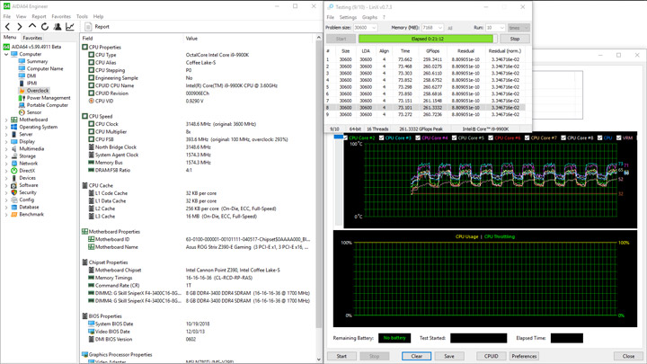This screenshot has height=364, width=647.
Task: Click the Forward navigation arrow in AIDA64
Action: [18, 27]
